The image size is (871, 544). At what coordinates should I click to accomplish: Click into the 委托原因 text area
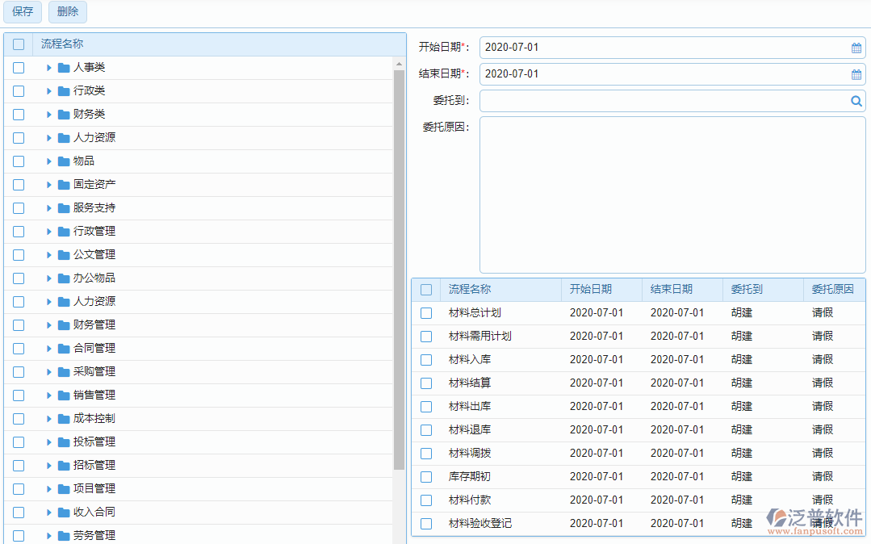(x=672, y=195)
